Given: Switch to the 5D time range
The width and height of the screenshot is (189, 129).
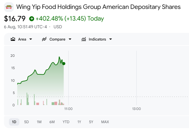Looking at the screenshot, I should pos(26,122).
